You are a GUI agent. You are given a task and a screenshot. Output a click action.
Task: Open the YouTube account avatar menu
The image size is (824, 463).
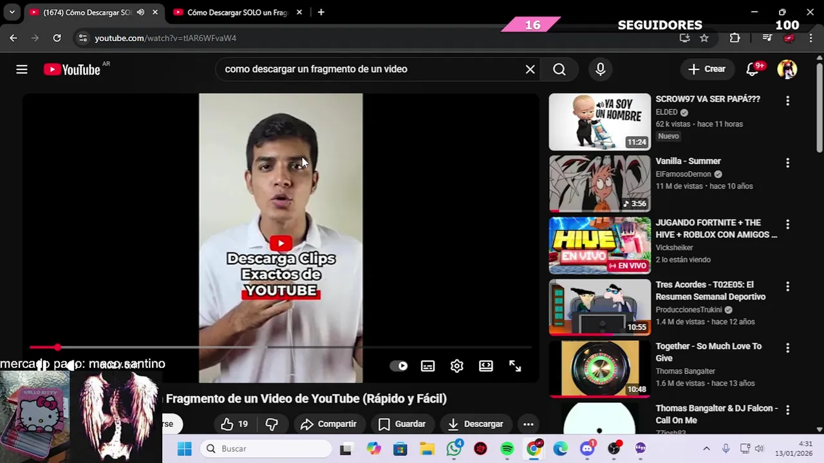point(787,69)
